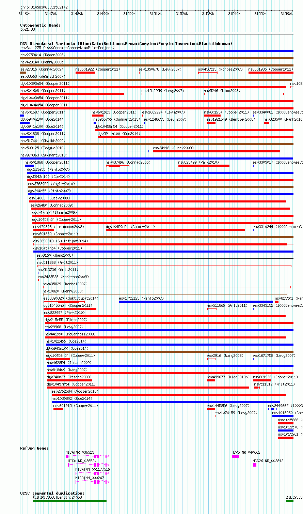This screenshot has height=514, width=303.
Task: Click nsv441990 (McCarroll2008) label
Action: click(x=70, y=334)
